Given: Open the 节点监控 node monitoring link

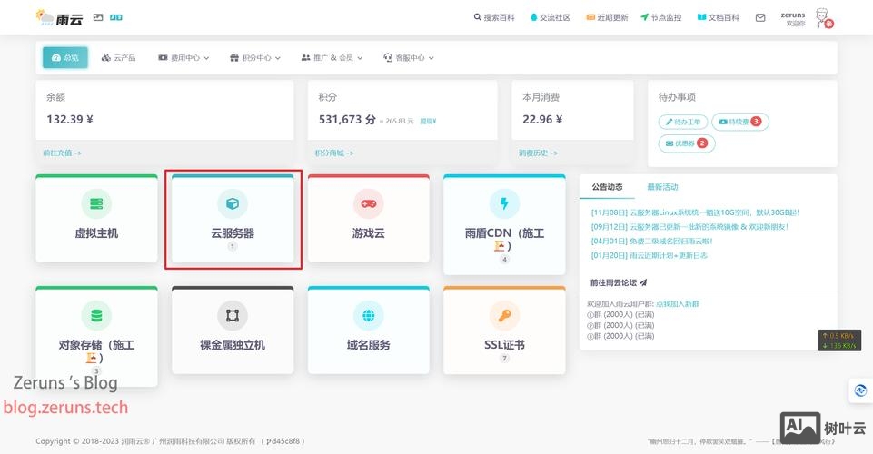Looking at the screenshot, I should (x=660, y=17).
